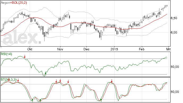Click the Dec label on time axis
183x103 pixels.
tap(86, 49)
